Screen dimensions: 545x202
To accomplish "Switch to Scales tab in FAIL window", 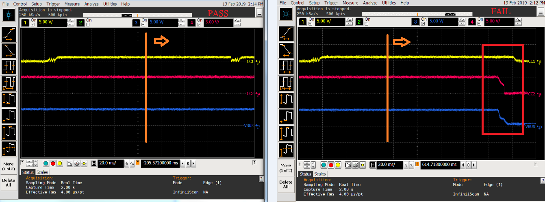I will tap(320, 174).
